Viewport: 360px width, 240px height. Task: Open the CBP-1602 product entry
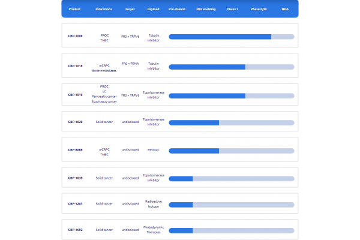[x=76, y=229]
